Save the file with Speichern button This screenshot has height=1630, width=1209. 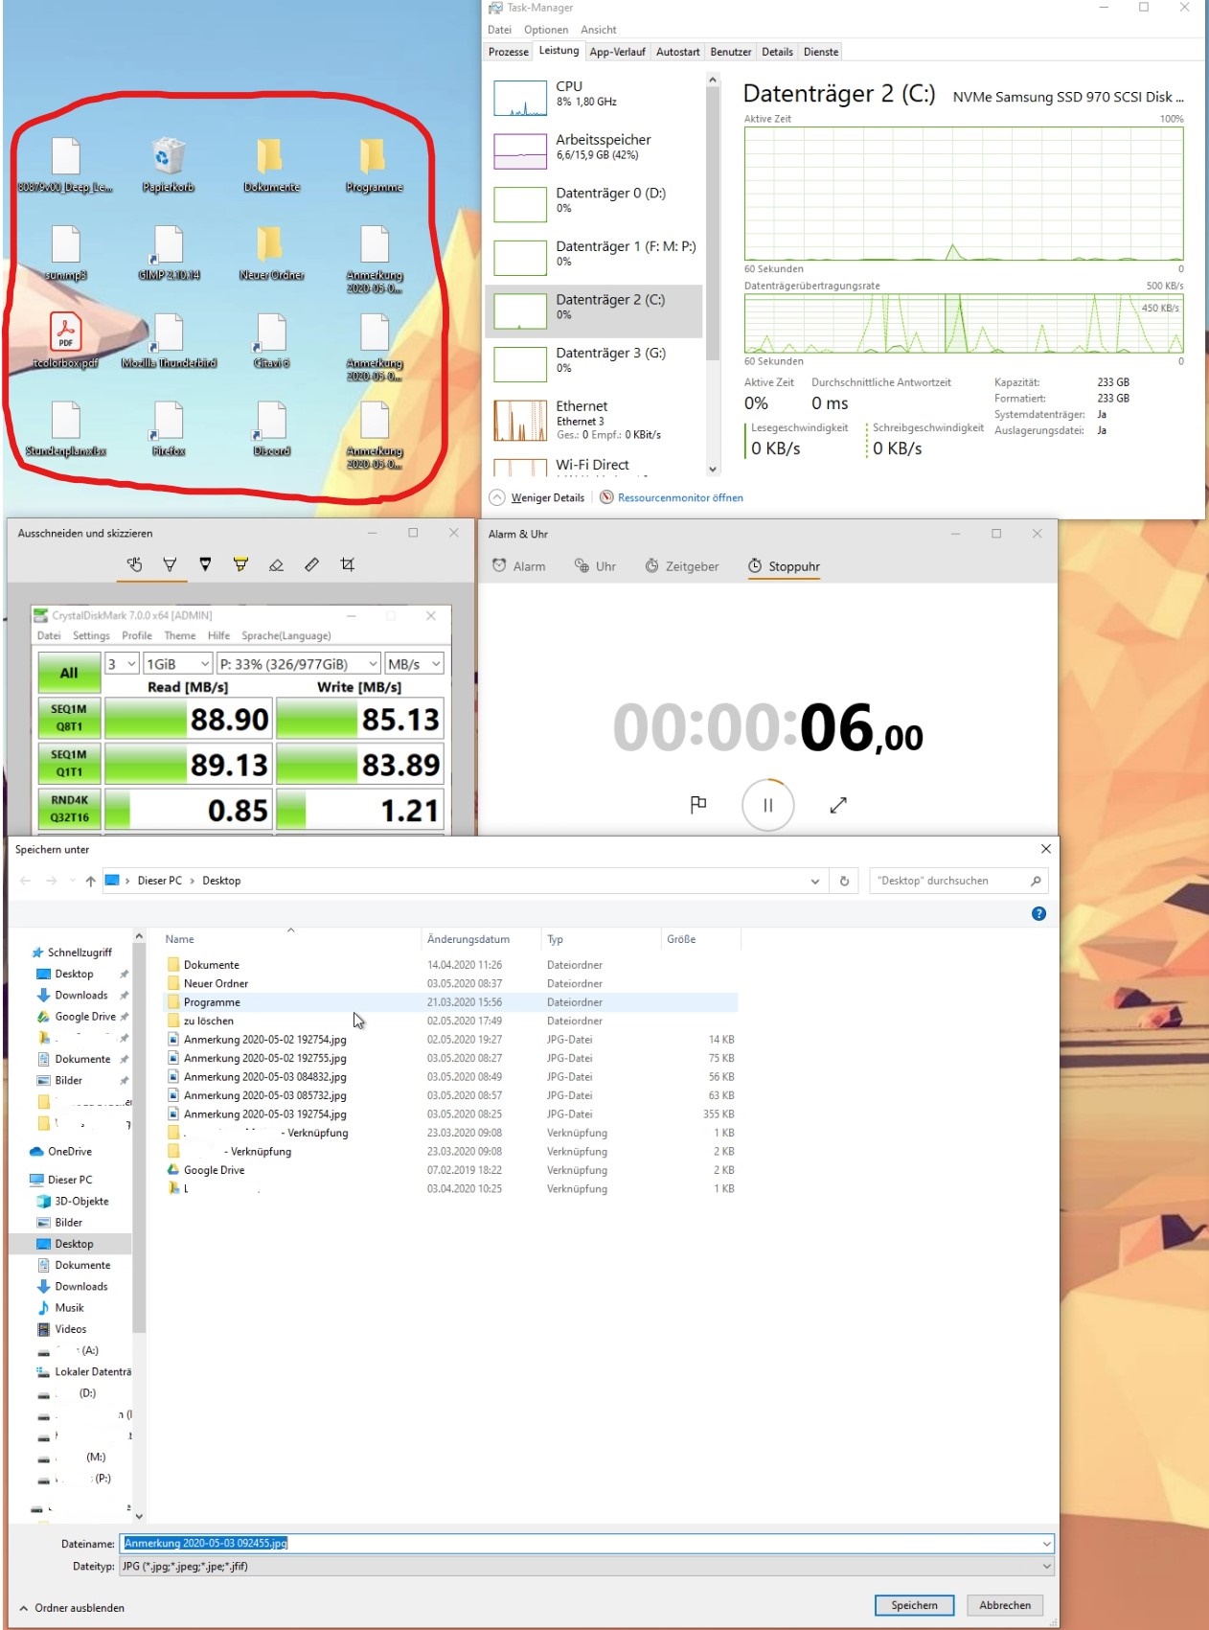coord(914,1605)
